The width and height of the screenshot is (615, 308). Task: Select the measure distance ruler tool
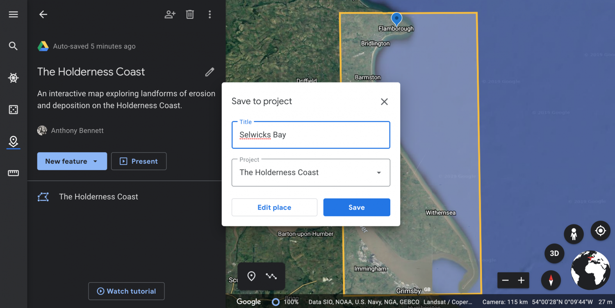(13, 173)
